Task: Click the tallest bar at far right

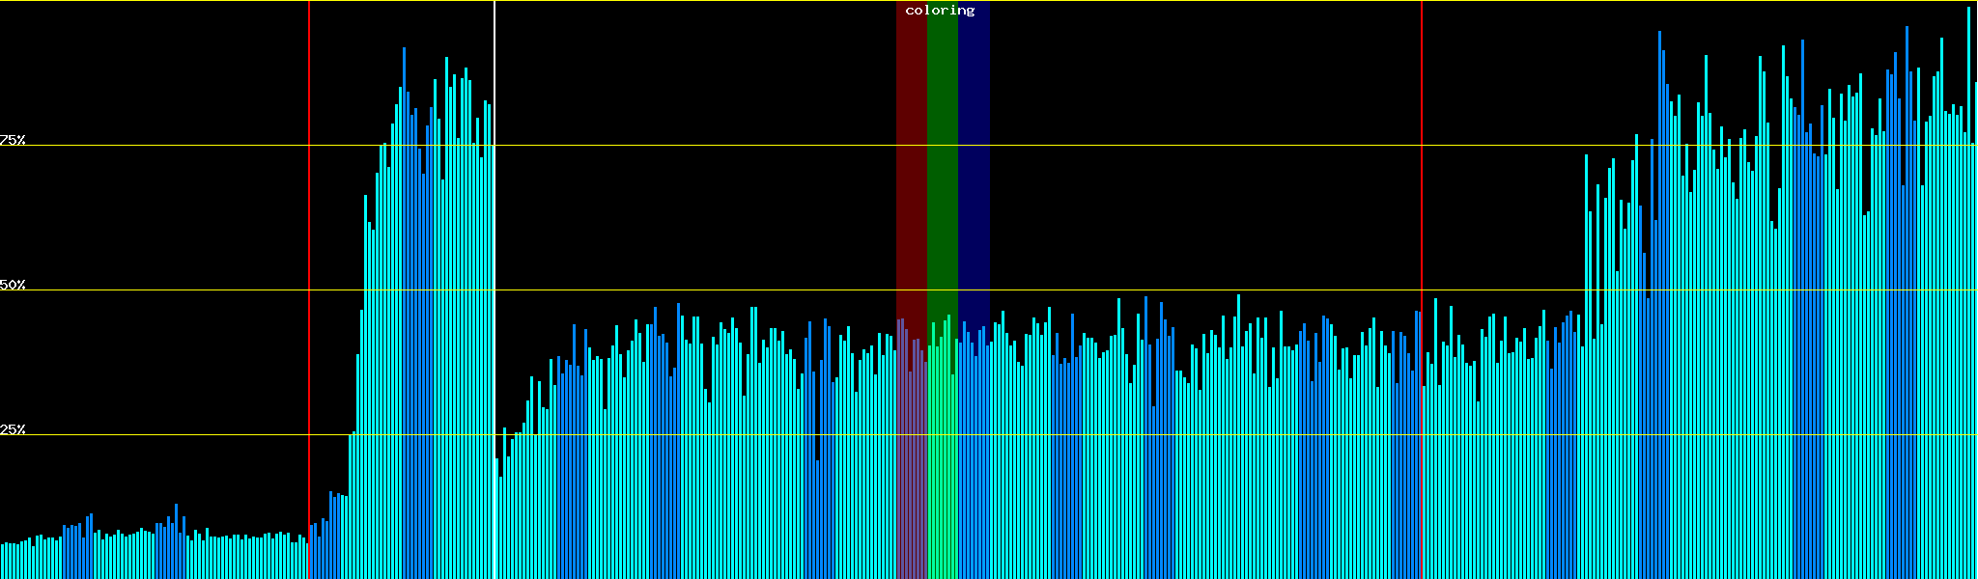Action: tap(1968, 289)
